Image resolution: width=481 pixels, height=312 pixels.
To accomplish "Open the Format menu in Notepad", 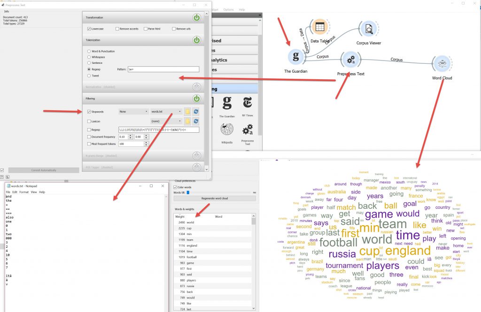I will (x=24, y=192).
